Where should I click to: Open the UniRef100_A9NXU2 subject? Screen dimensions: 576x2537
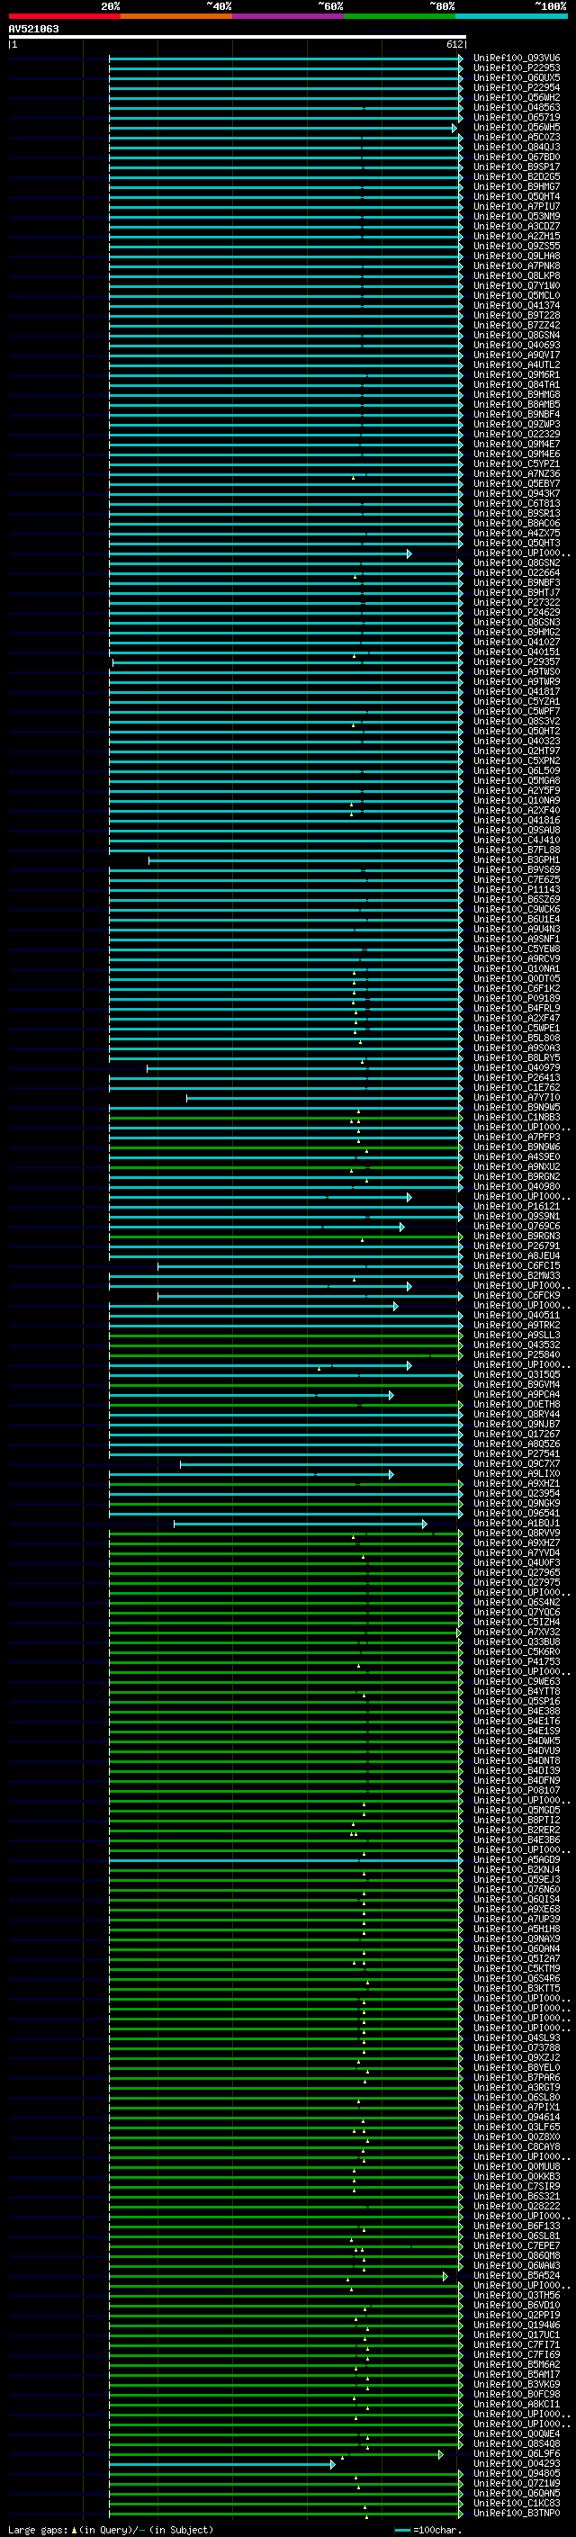516,1167
